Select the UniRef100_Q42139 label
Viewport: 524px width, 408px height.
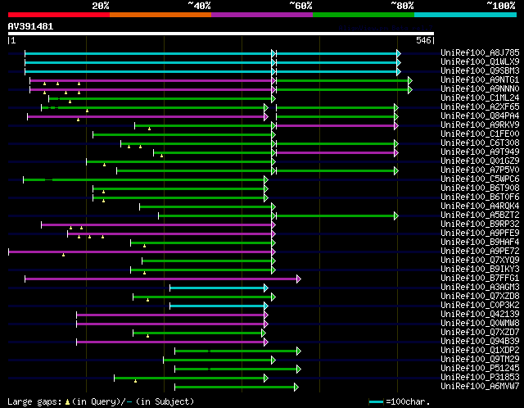coord(480,315)
